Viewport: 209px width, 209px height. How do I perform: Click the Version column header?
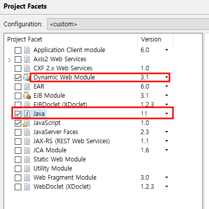(x=155, y=39)
